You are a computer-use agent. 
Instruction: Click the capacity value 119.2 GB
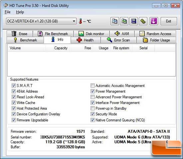pyautogui.click(x=65, y=142)
